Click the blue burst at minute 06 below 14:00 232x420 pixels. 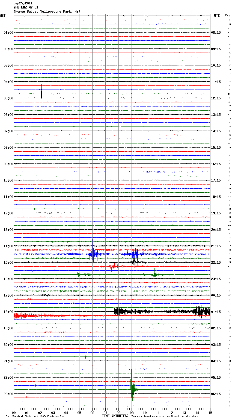point(93,254)
